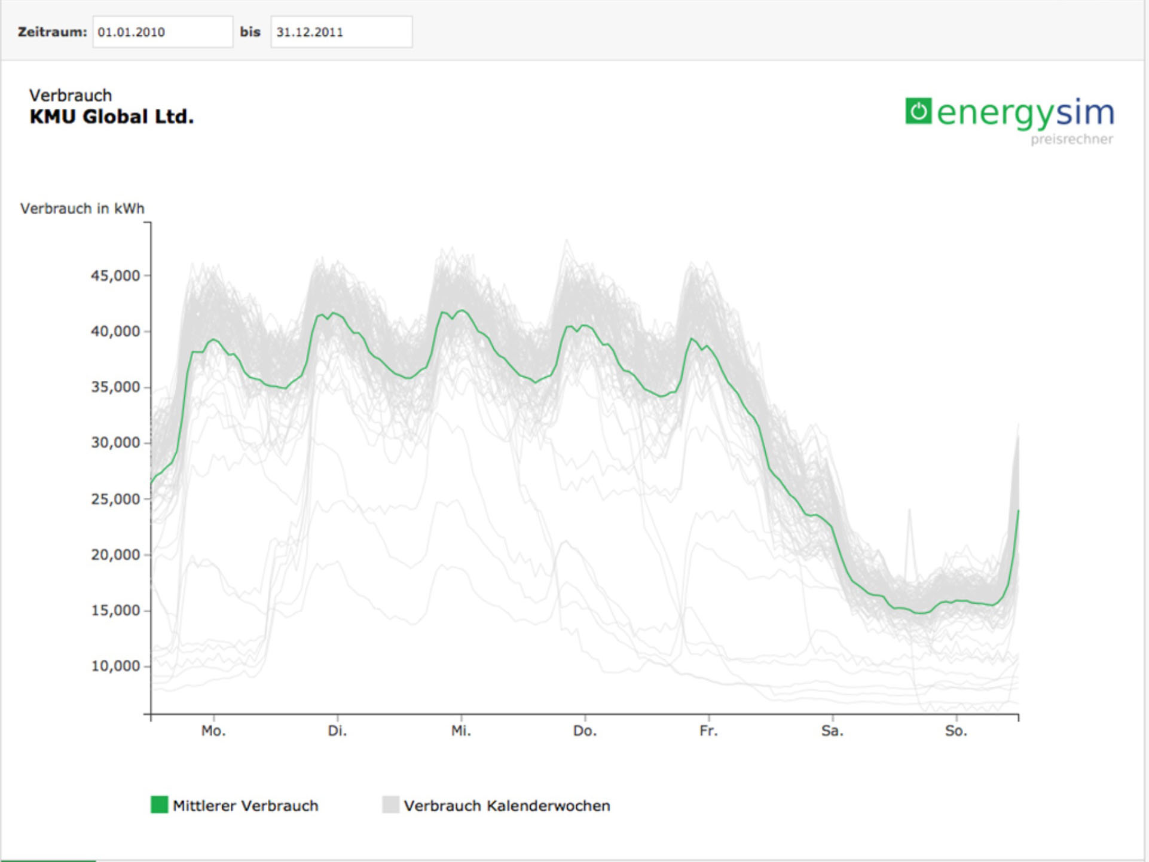
Task: Click the preisrechner subtitle under logo
Action: pos(1071,139)
